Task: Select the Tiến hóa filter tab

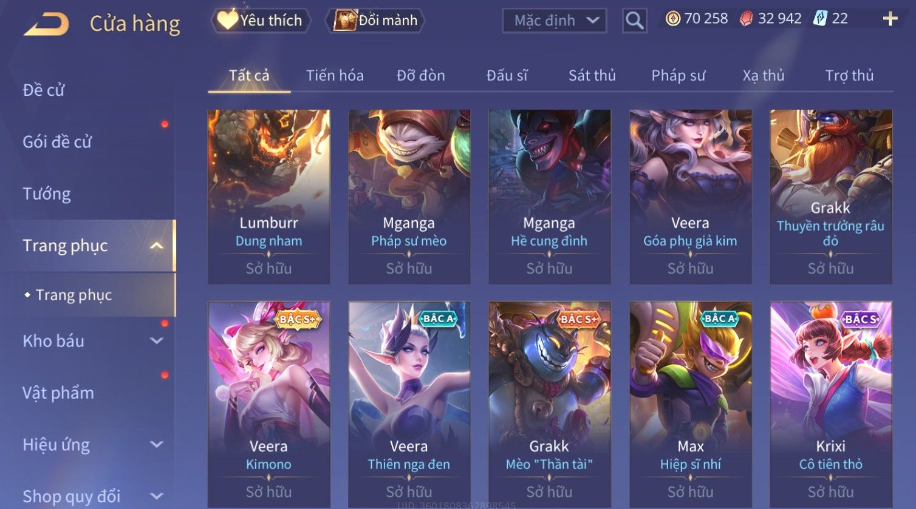Action: [x=335, y=75]
